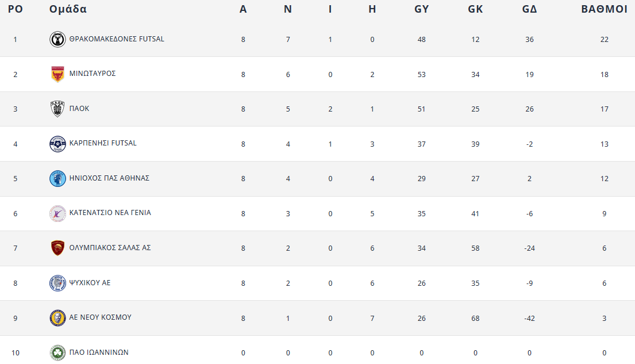Screen dimensions: 635x364
Task: Open the ΠΑΟΚ team name link
Action: (x=79, y=109)
